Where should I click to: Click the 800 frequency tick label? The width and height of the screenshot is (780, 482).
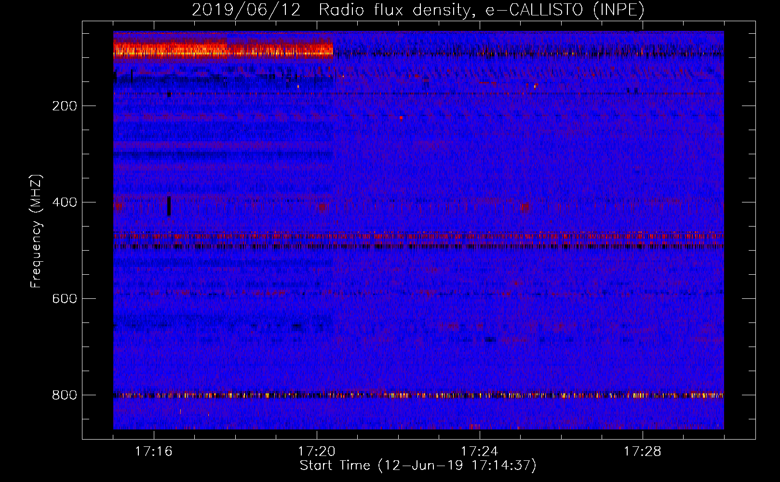65,395
